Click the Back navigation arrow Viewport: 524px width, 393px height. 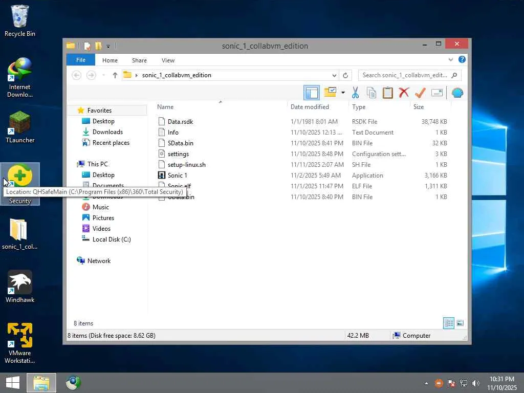pyautogui.click(x=77, y=75)
